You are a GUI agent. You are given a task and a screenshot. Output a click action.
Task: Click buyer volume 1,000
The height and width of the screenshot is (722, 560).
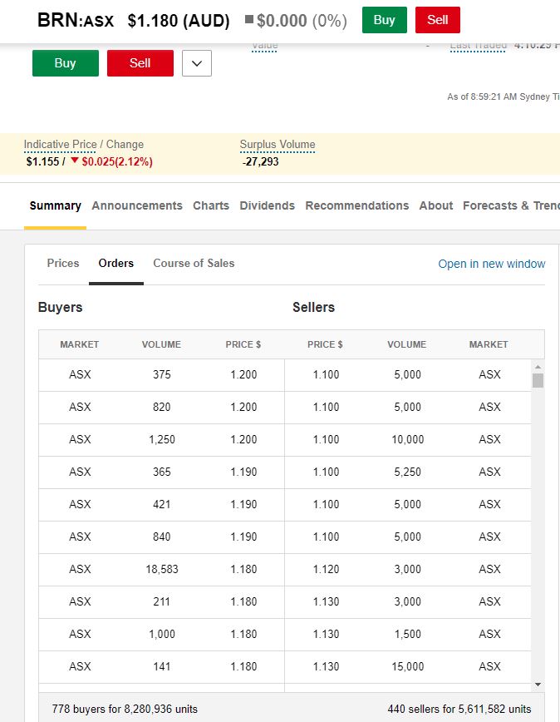click(162, 635)
